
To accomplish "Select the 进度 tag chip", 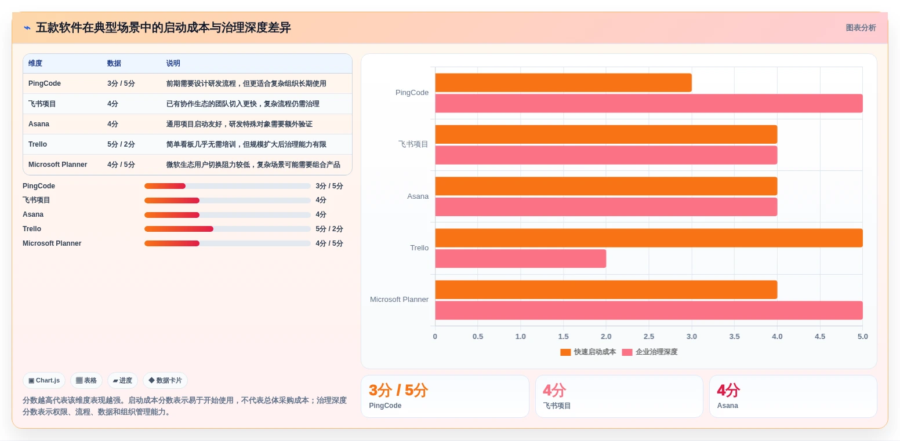I will (122, 381).
